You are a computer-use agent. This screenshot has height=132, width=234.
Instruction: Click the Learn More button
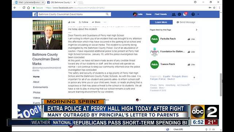[x=161, y=22]
